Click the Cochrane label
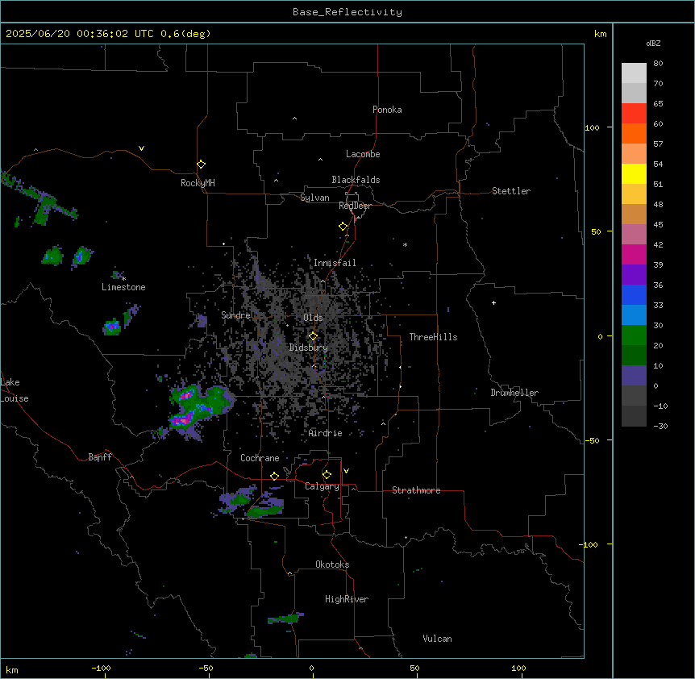The width and height of the screenshot is (695, 679). point(260,458)
